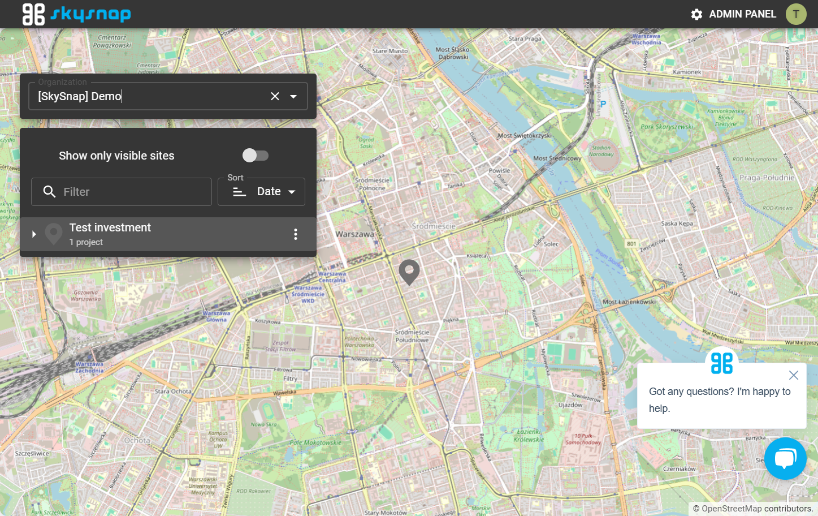Viewport: 818px width, 516px height.
Task: Click the SkySnap chat bot avatar icon
Action: click(722, 363)
